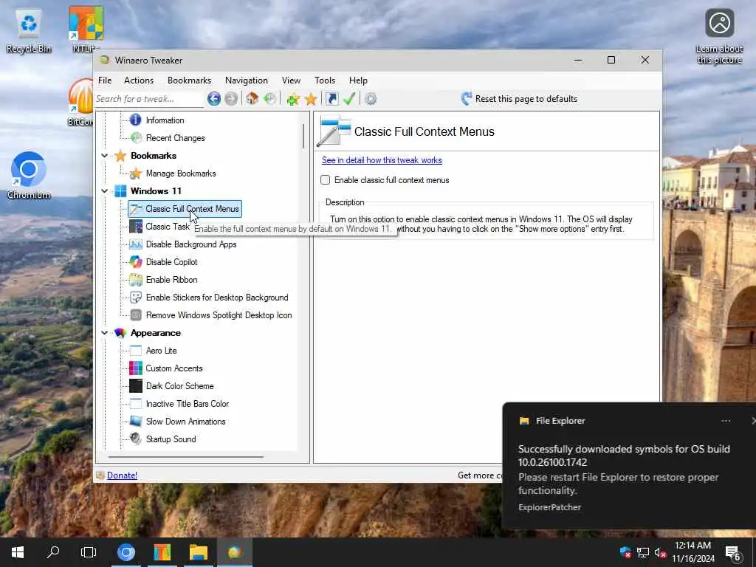The image size is (756, 567).
Task: Open the View menu
Action: point(291,80)
